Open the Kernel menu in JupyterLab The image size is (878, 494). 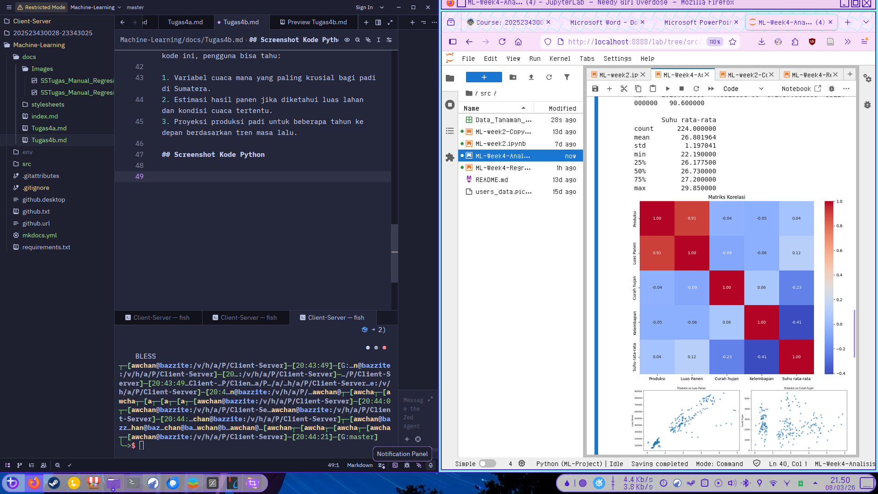click(x=560, y=59)
